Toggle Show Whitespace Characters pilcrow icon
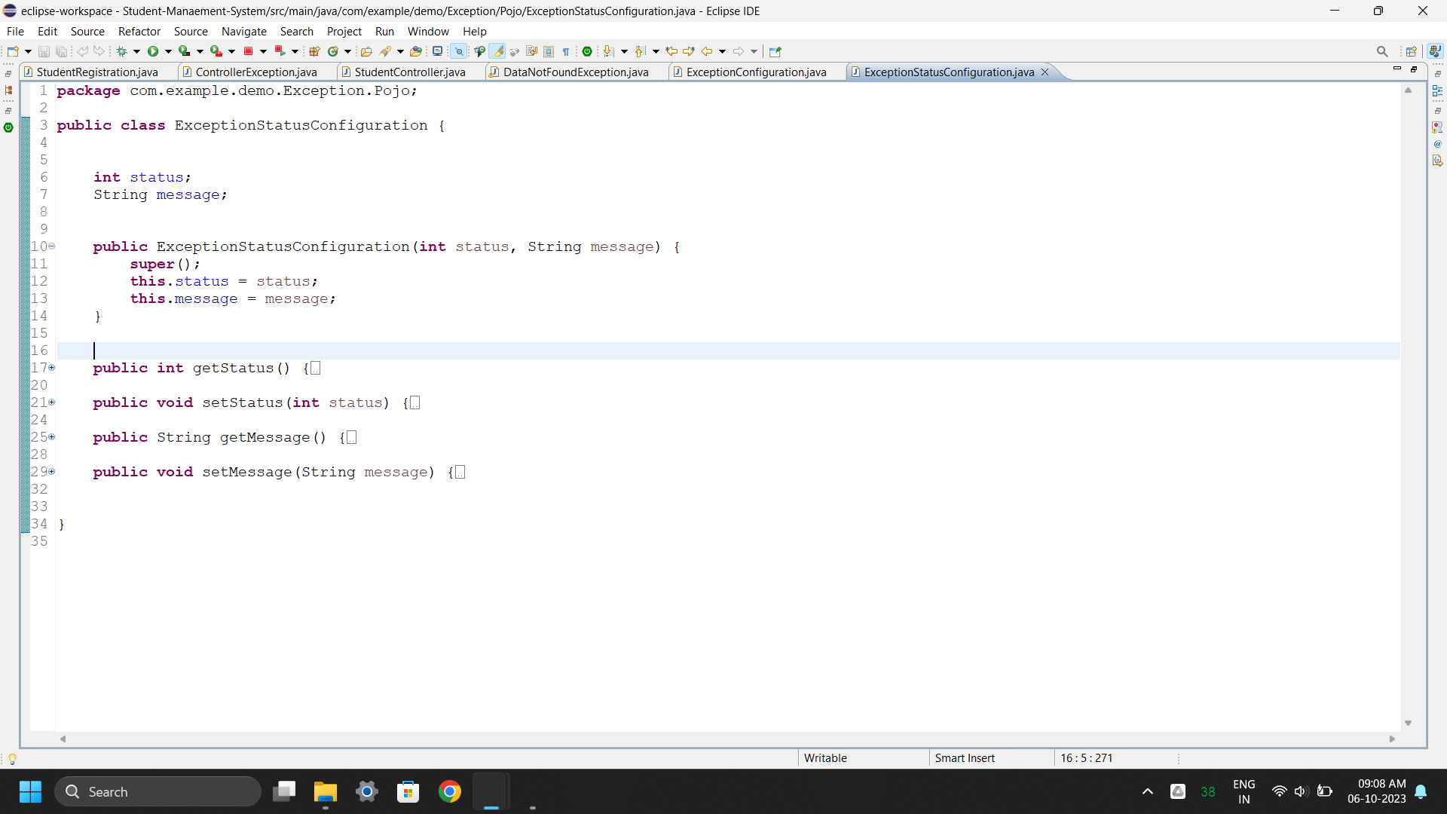Screen dimensions: 1447x814 (x=565, y=51)
